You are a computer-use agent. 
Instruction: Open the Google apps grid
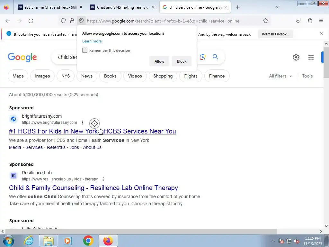click(311, 57)
